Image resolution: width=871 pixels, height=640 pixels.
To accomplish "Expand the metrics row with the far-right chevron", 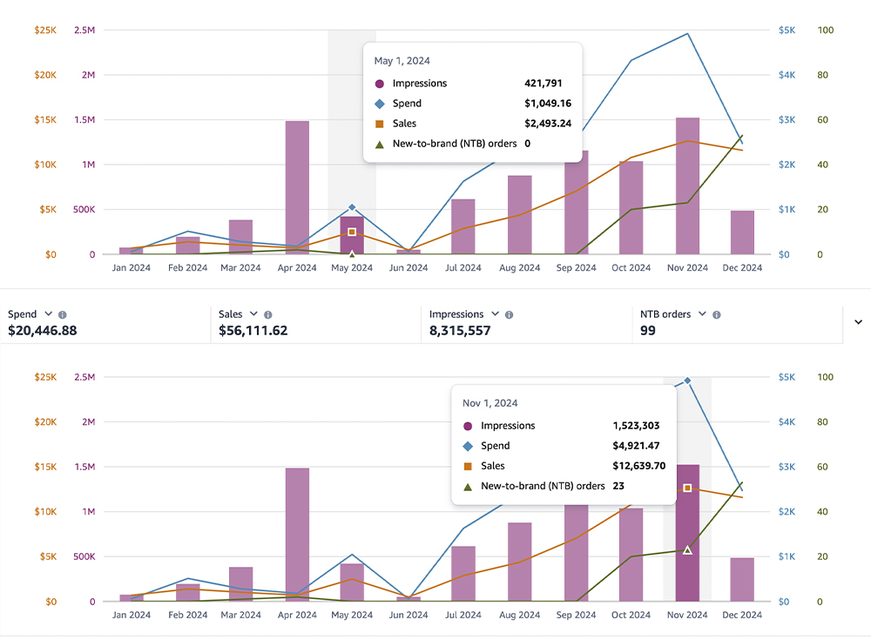I will coord(858,322).
